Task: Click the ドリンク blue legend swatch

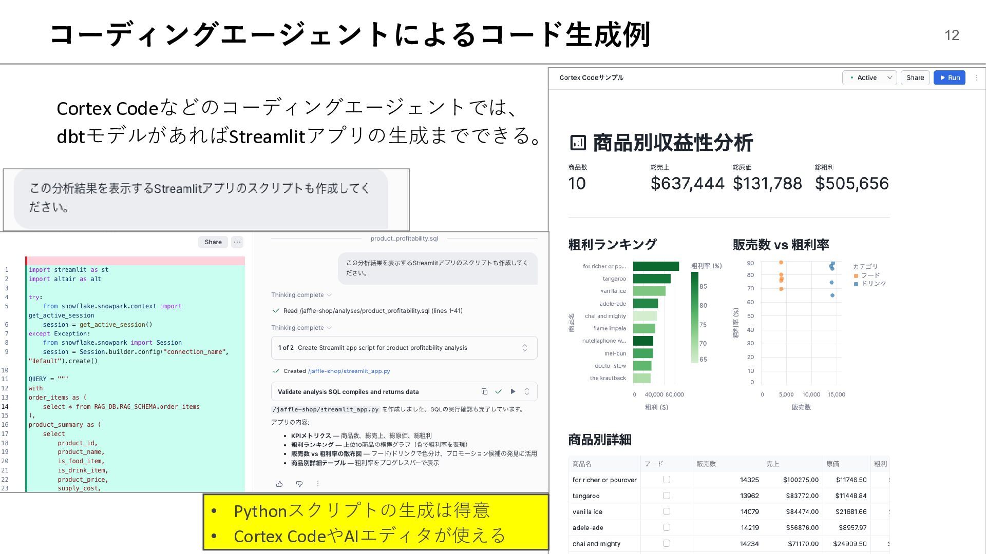Action: [856, 284]
